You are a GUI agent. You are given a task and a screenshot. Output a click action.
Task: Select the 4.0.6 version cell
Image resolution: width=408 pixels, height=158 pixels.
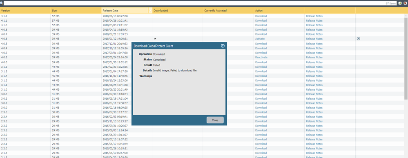click(x=4, y=39)
